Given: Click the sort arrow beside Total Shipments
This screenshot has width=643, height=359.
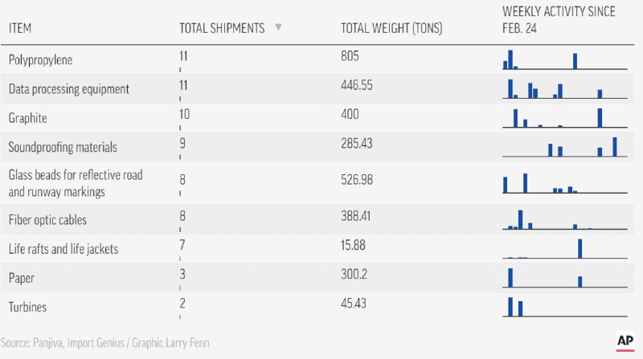Looking at the screenshot, I should [278, 27].
